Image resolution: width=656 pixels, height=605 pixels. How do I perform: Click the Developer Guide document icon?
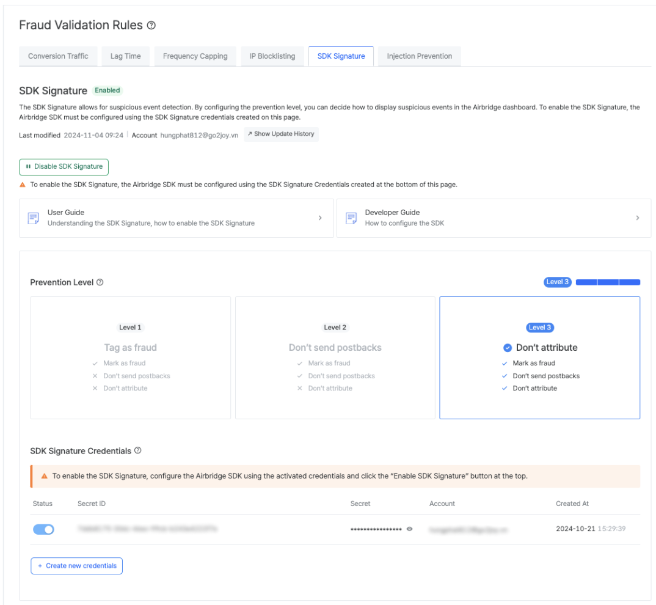(x=351, y=218)
